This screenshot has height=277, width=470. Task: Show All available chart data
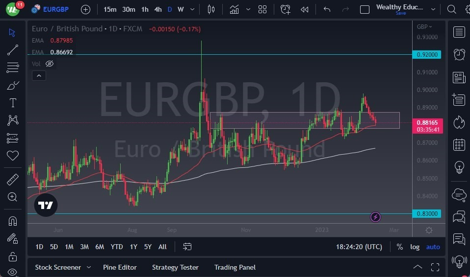(x=162, y=247)
